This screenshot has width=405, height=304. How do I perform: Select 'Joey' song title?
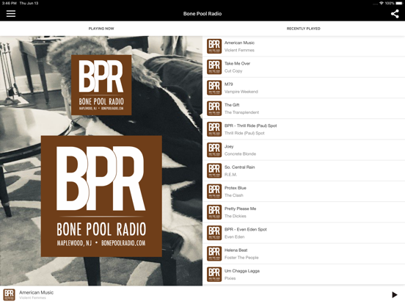click(x=229, y=146)
